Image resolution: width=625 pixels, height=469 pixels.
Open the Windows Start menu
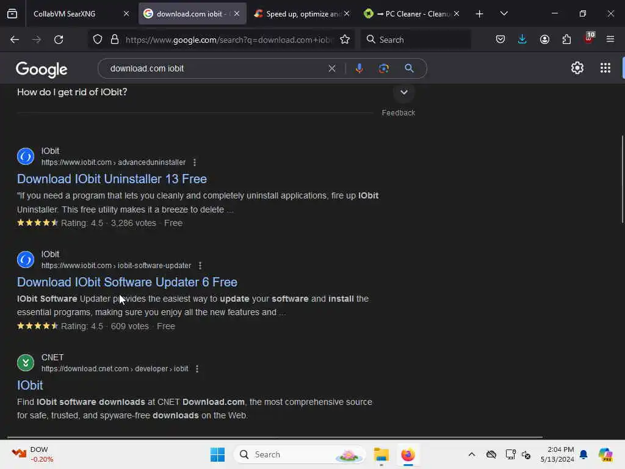click(x=217, y=454)
